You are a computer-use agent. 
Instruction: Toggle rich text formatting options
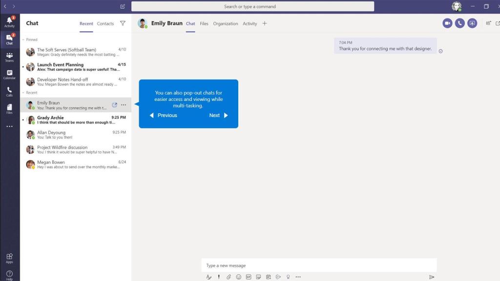(208, 277)
